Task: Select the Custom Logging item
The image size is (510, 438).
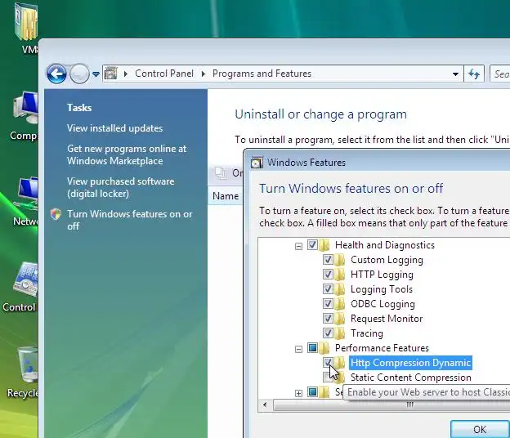Action: 387,260
